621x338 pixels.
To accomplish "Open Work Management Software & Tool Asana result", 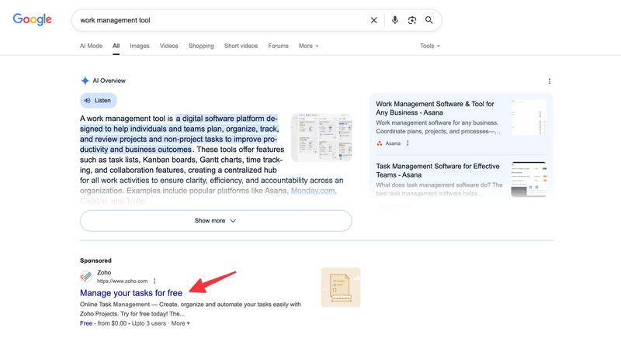I will [435, 108].
